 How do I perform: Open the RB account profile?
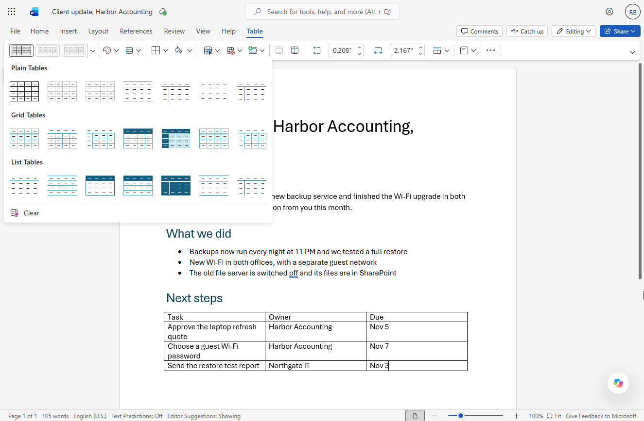(x=632, y=12)
